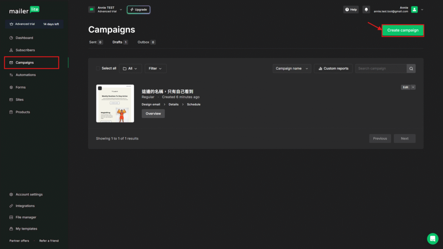
Task: Click the search magnifier in the campaign search bar
Action: point(410,68)
